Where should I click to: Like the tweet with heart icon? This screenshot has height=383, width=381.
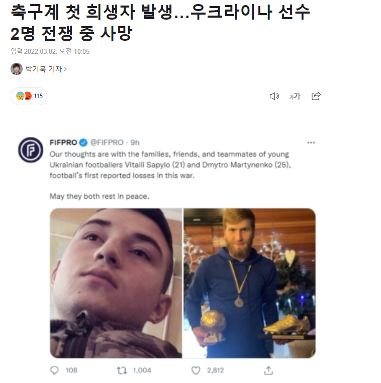pos(196,370)
